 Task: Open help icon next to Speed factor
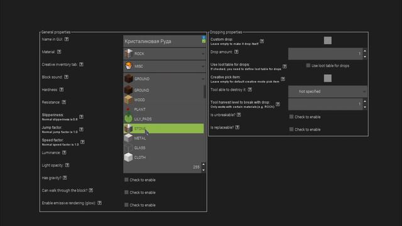click(82, 142)
